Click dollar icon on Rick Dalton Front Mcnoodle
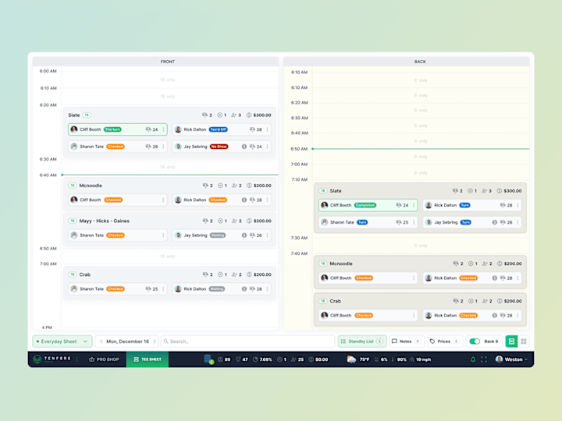 coord(244,200)
